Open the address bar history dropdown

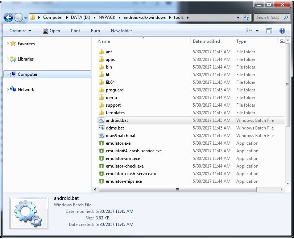pyautogui.click(x=239, y=17)
